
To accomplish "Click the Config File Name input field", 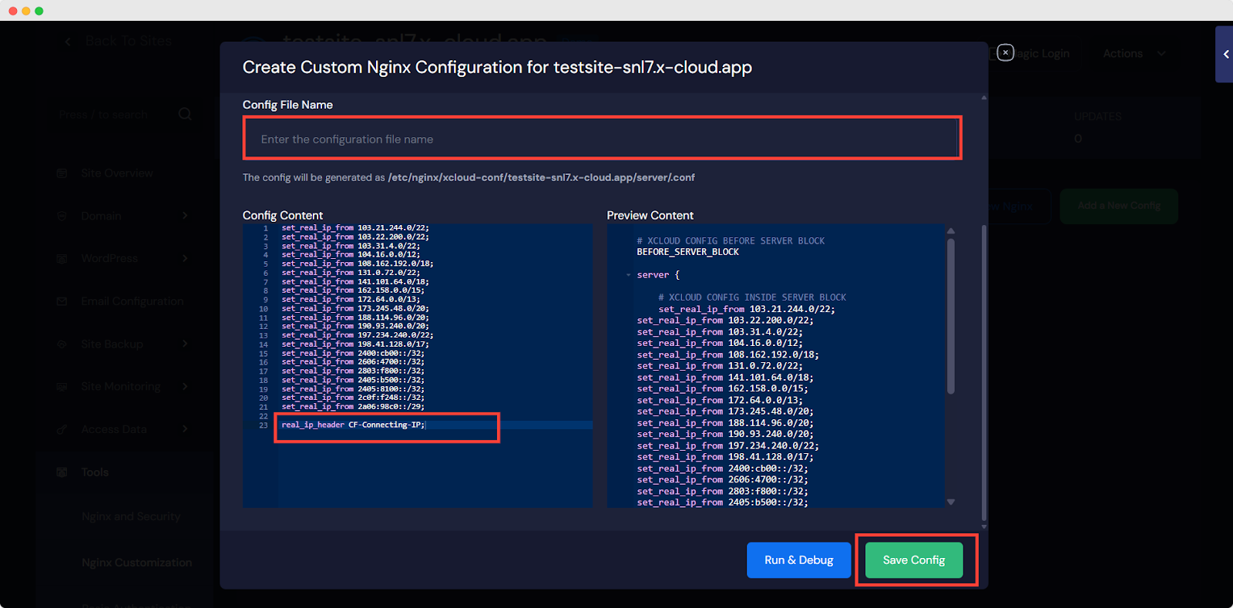I will click(x=602, y=139).
